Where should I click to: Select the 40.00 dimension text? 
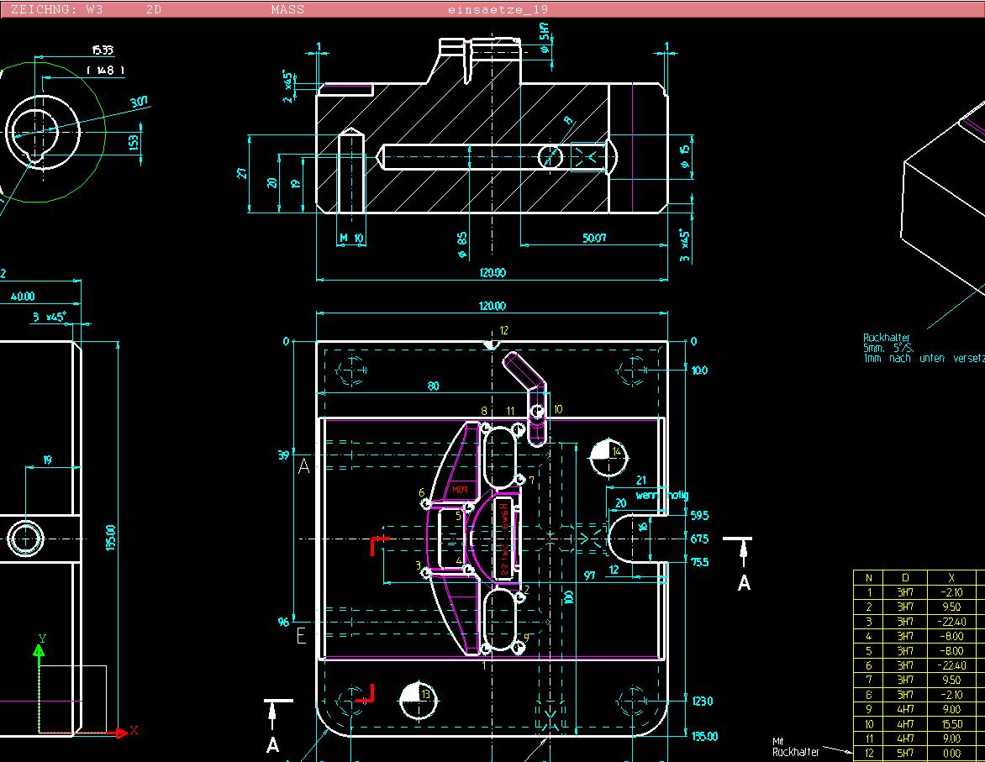point(23,296)
